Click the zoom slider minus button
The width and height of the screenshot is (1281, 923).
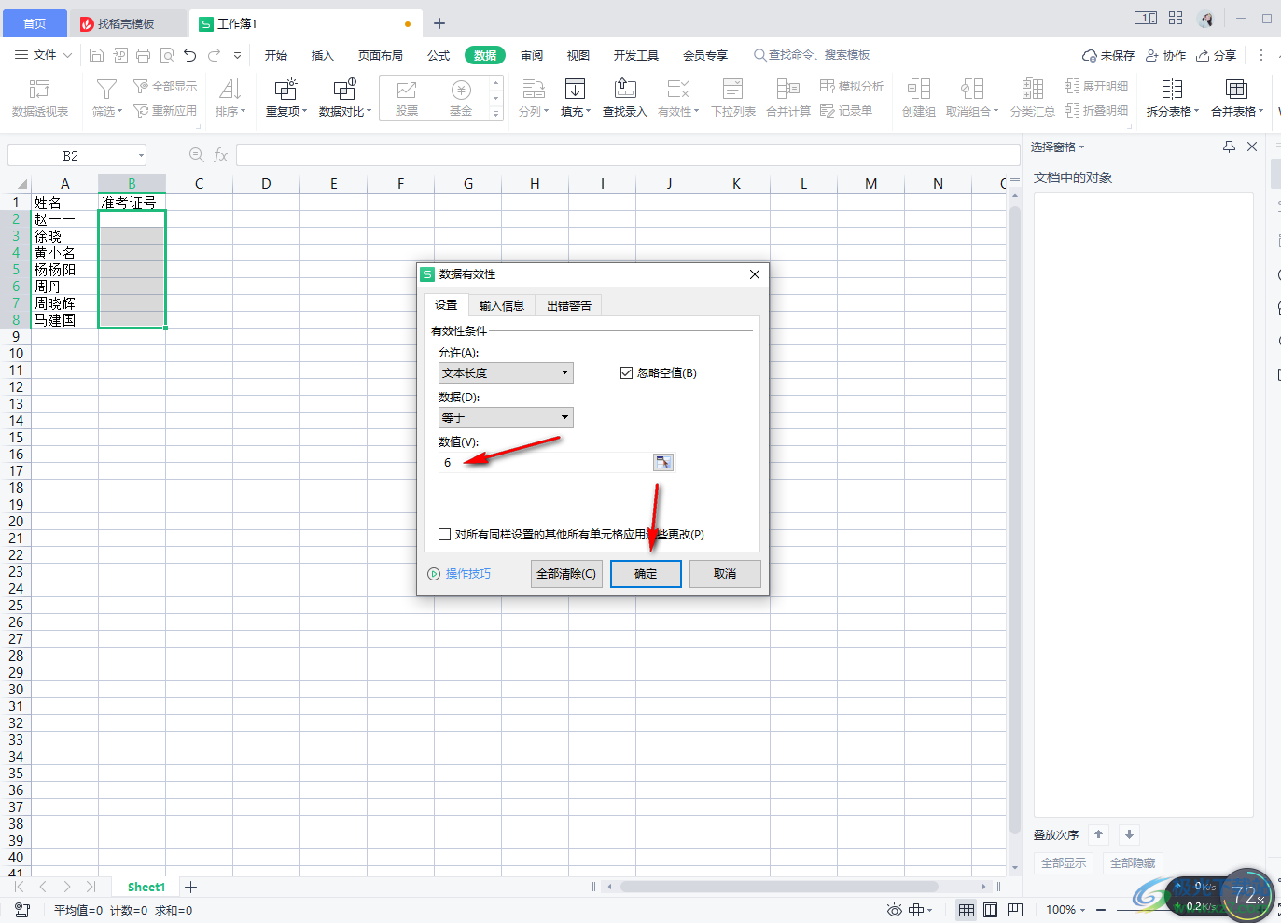[x=1101, y=910]
